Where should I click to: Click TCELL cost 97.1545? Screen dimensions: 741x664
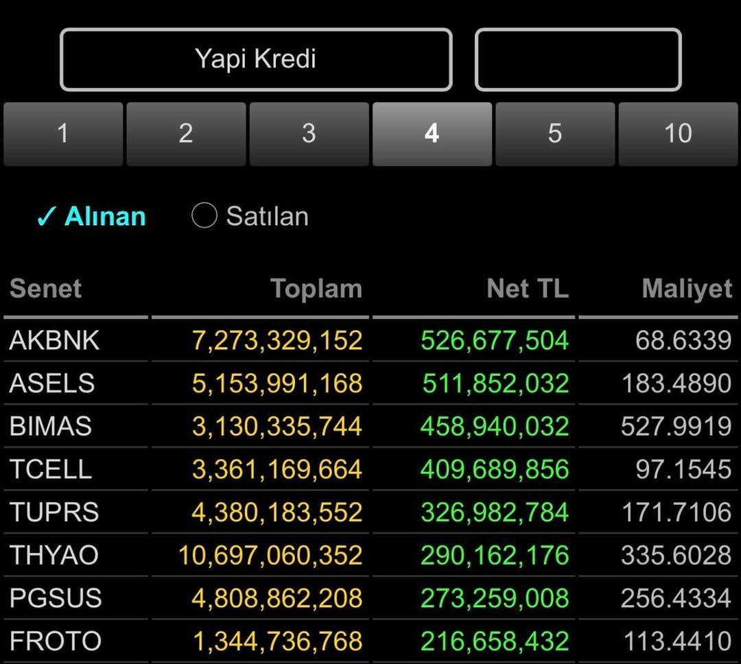pyautogui.click(x=683, y=469)
